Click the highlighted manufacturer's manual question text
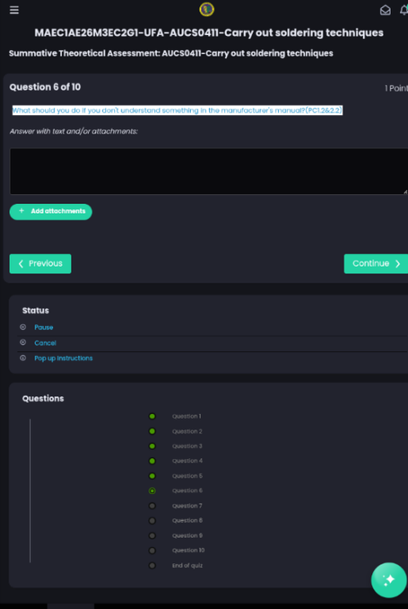Screen dimensions: 408x609 pyautogui.click(x=177, y=110)
